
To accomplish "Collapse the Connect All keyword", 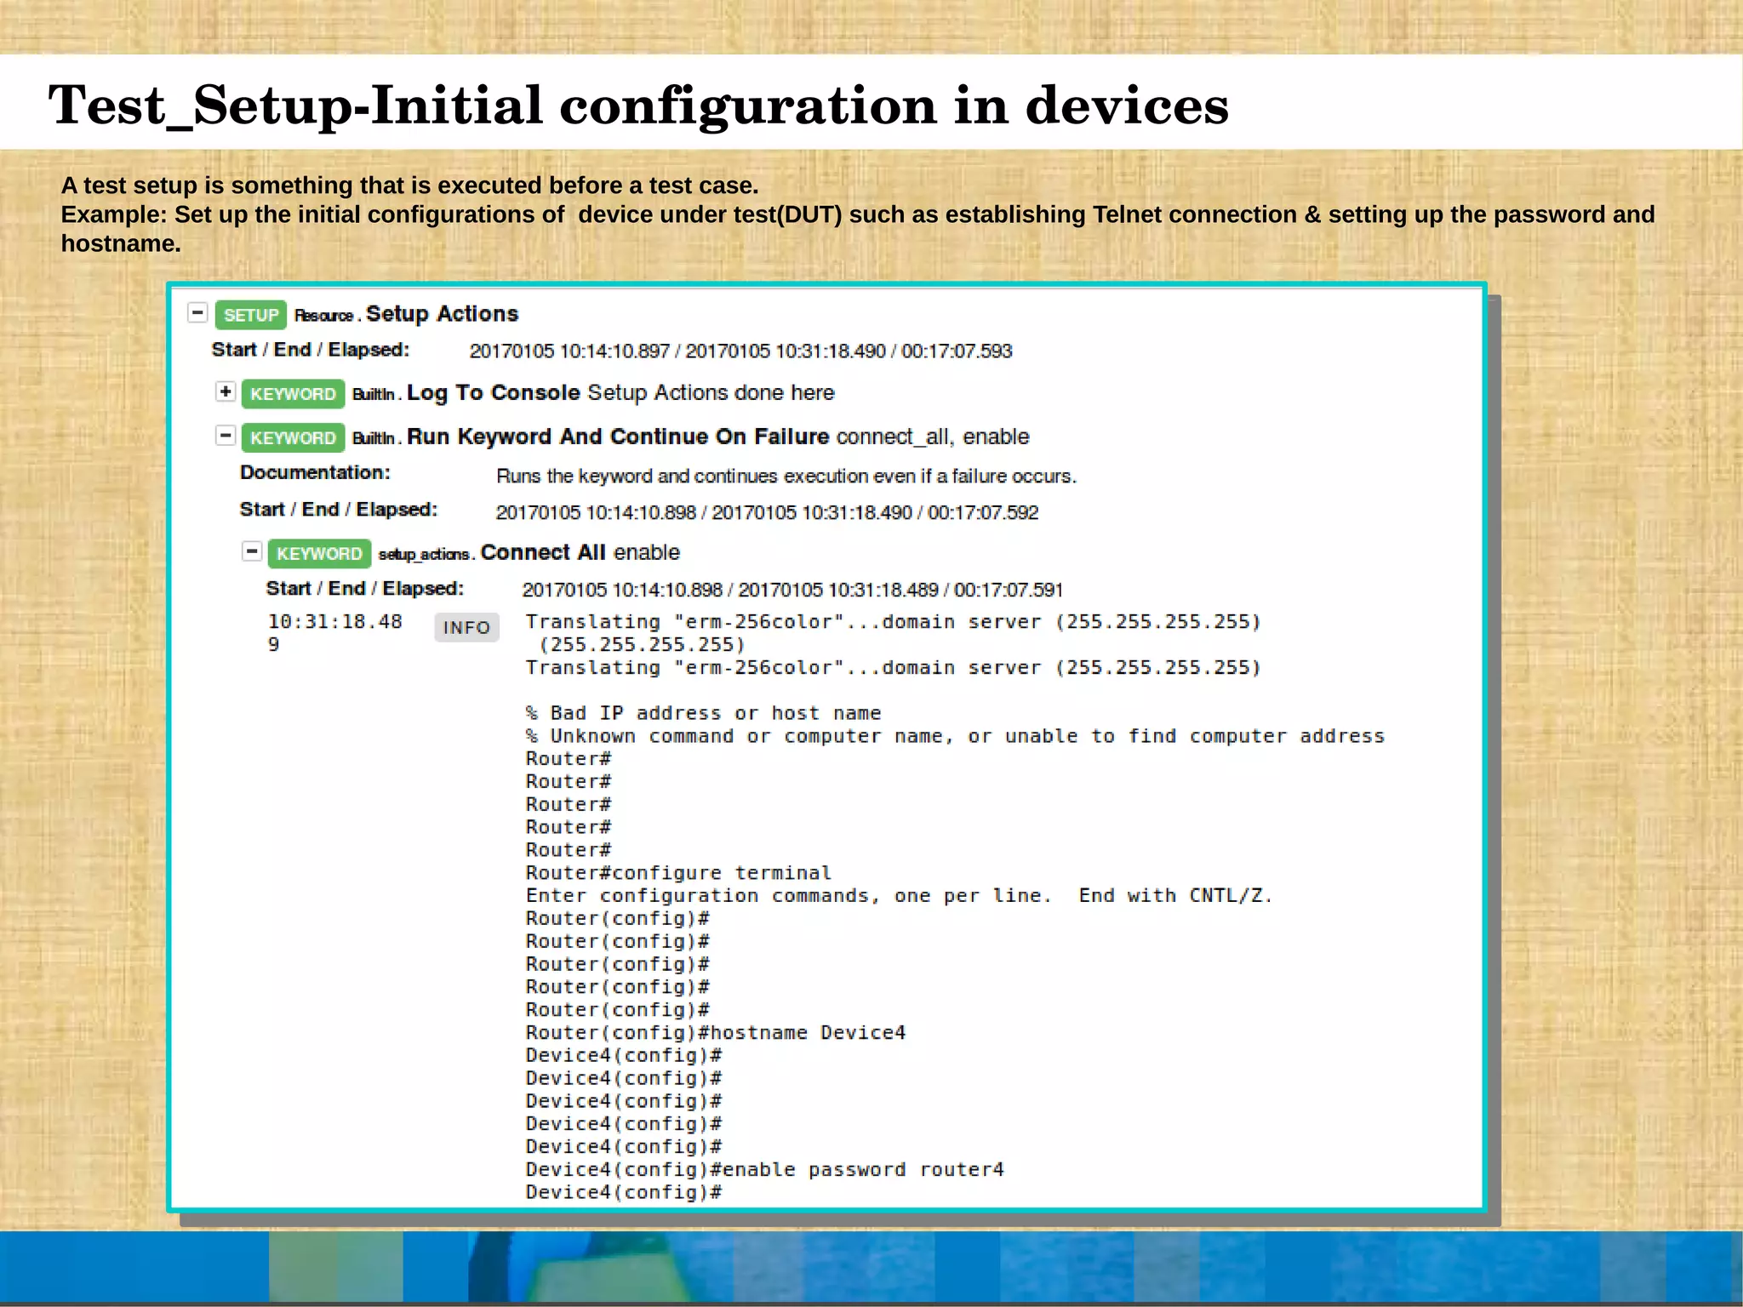I will (x=252, y=551).
